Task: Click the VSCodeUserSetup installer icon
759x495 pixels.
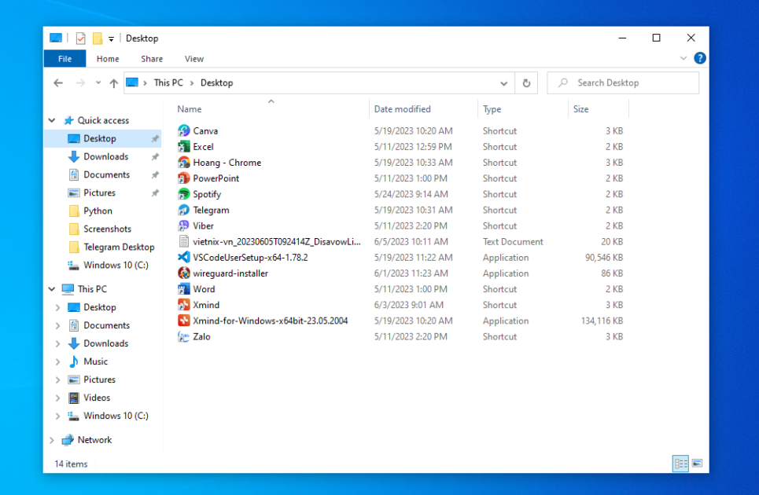Action: pos(184,257)
